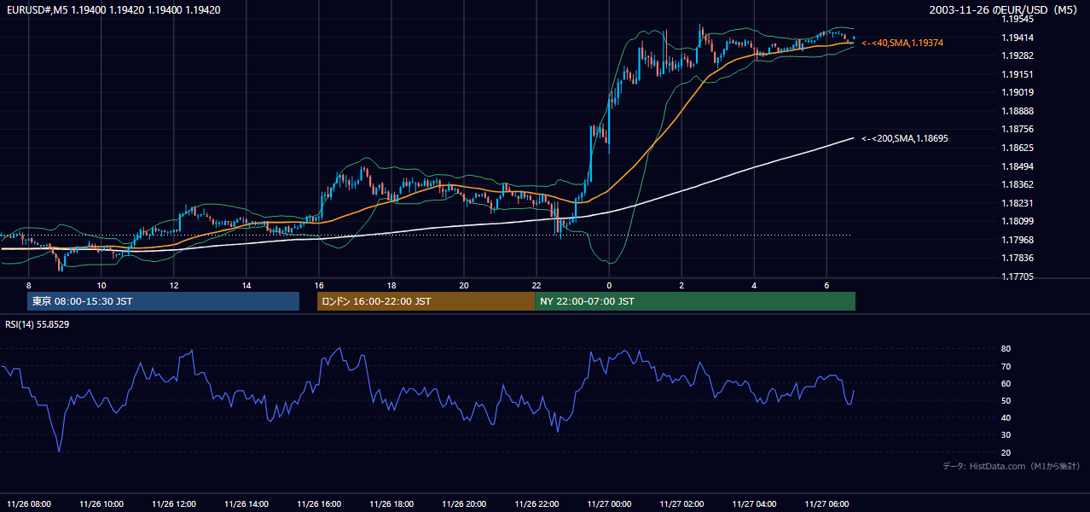Click hour tick 12 under the price chart
Viewport: 1090px width, 512px height.
pos(174,284)
